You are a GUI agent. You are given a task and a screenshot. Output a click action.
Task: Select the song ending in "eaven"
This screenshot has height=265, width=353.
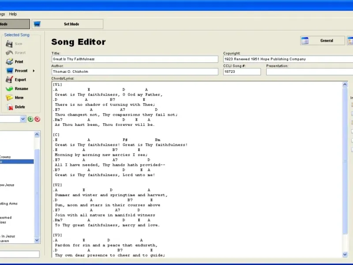[4, 241]
